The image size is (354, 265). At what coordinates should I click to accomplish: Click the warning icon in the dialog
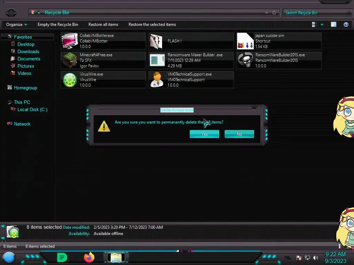(104, 126)
